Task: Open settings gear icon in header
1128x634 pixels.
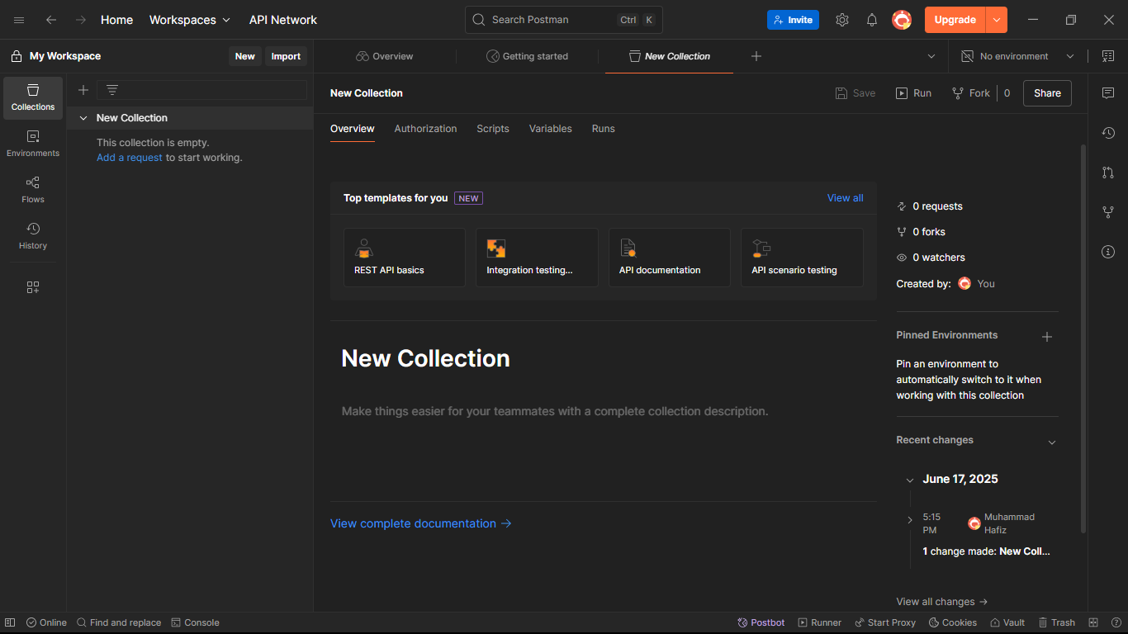Action: click(x=842, y=20)
